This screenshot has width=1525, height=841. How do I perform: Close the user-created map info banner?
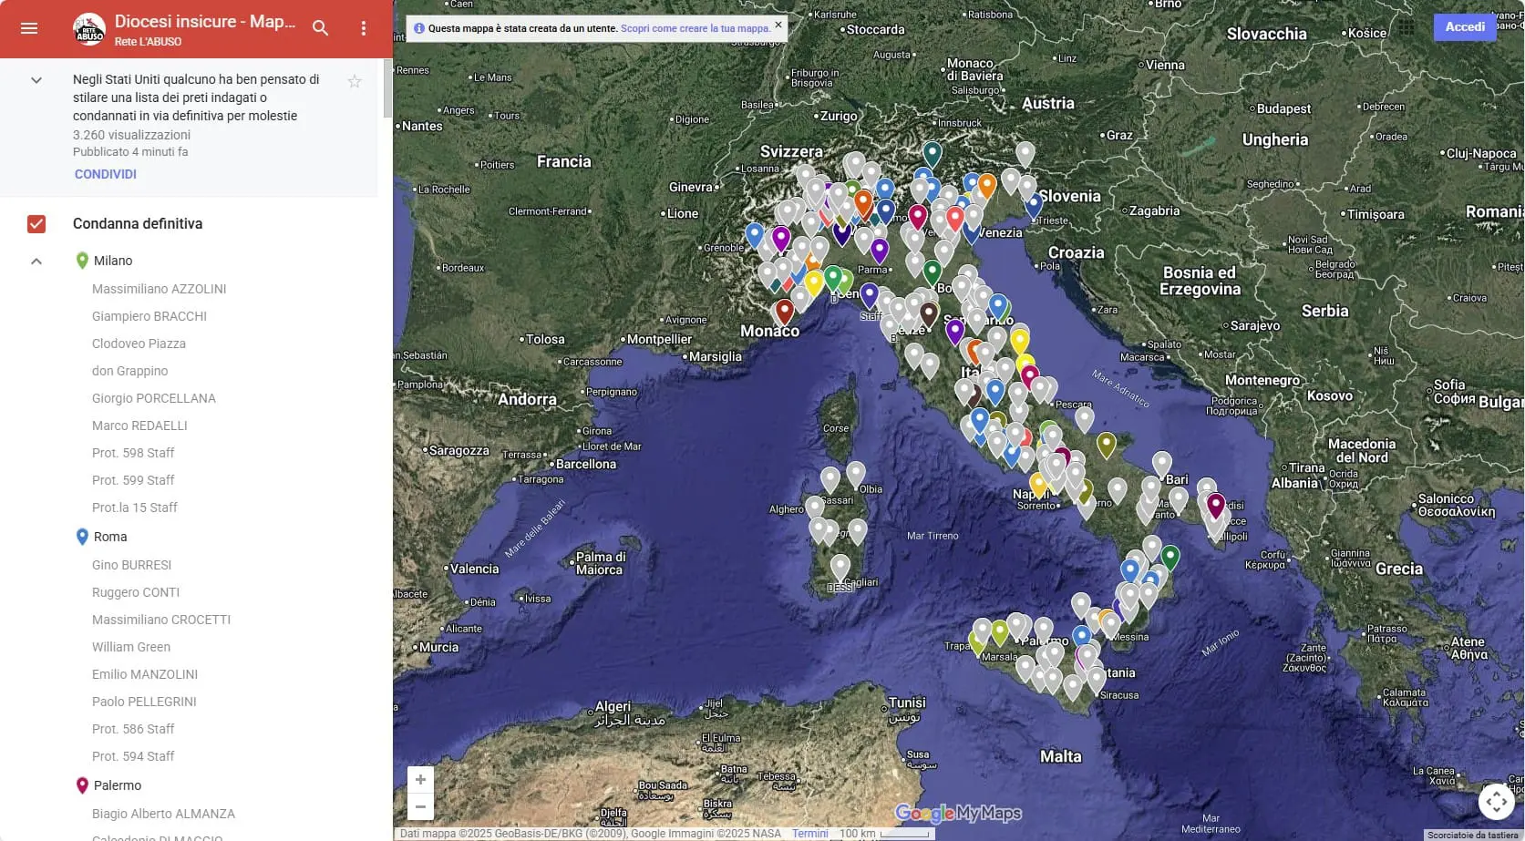(x=778, y=25)
